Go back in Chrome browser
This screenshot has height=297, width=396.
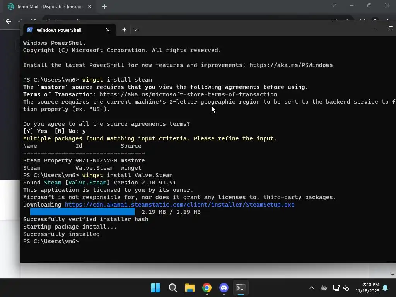(x=9, y=21)
